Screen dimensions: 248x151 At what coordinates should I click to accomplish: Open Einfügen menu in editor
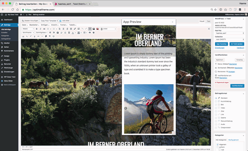click(45, 25)
